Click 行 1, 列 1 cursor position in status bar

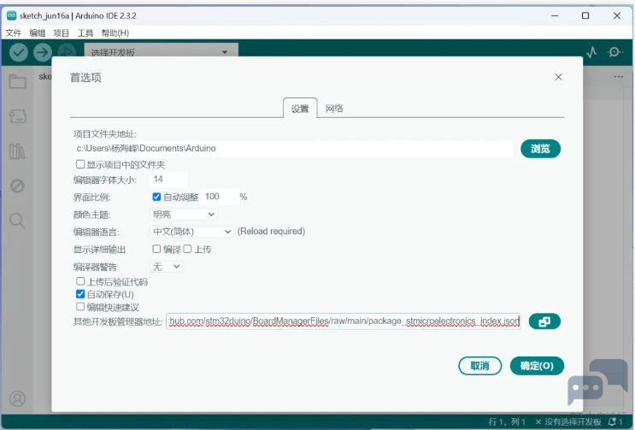[x=507, y=421]
